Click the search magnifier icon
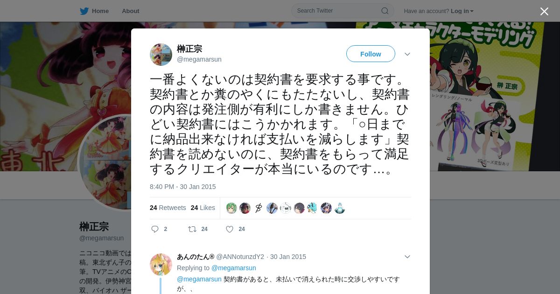This screenshot has width=560, height=294. (x=385, y=11)
